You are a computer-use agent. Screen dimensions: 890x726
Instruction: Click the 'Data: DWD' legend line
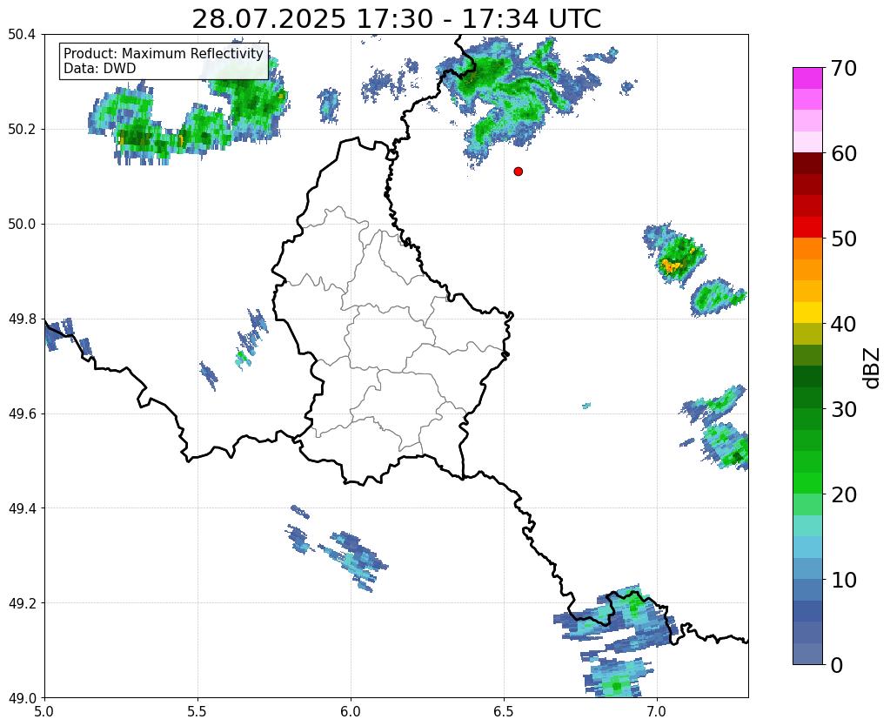(x=100, y=69)
